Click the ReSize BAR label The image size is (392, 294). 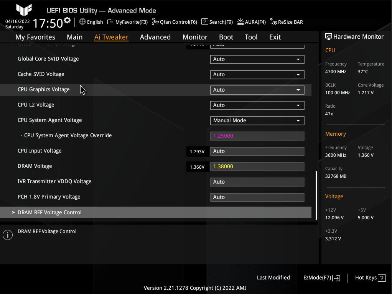click(290, 22)
